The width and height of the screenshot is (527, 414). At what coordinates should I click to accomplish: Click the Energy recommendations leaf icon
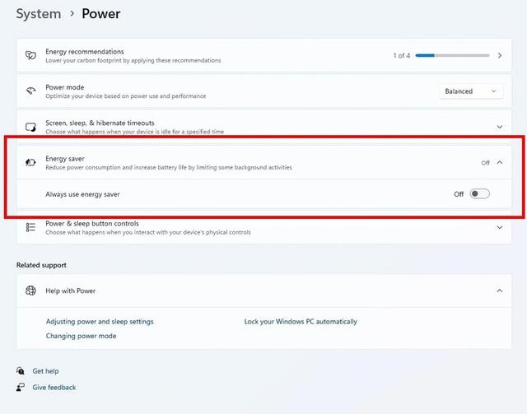tap(30, 55)
